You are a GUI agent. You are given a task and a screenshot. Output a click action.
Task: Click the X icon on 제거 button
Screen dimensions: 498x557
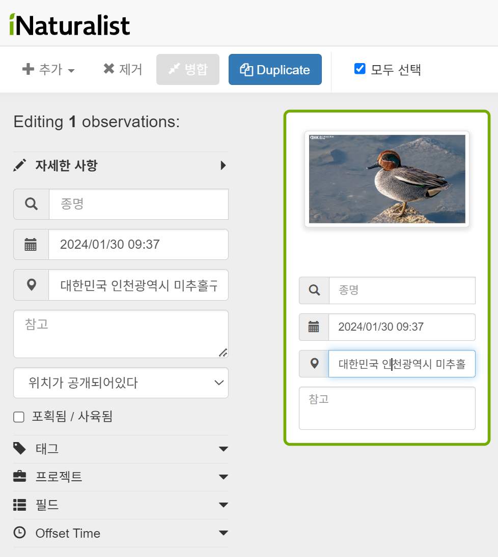109,69
